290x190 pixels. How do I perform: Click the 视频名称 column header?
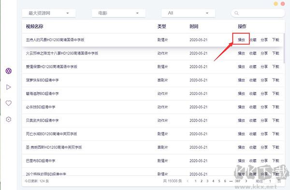click(x=34, y=26)
